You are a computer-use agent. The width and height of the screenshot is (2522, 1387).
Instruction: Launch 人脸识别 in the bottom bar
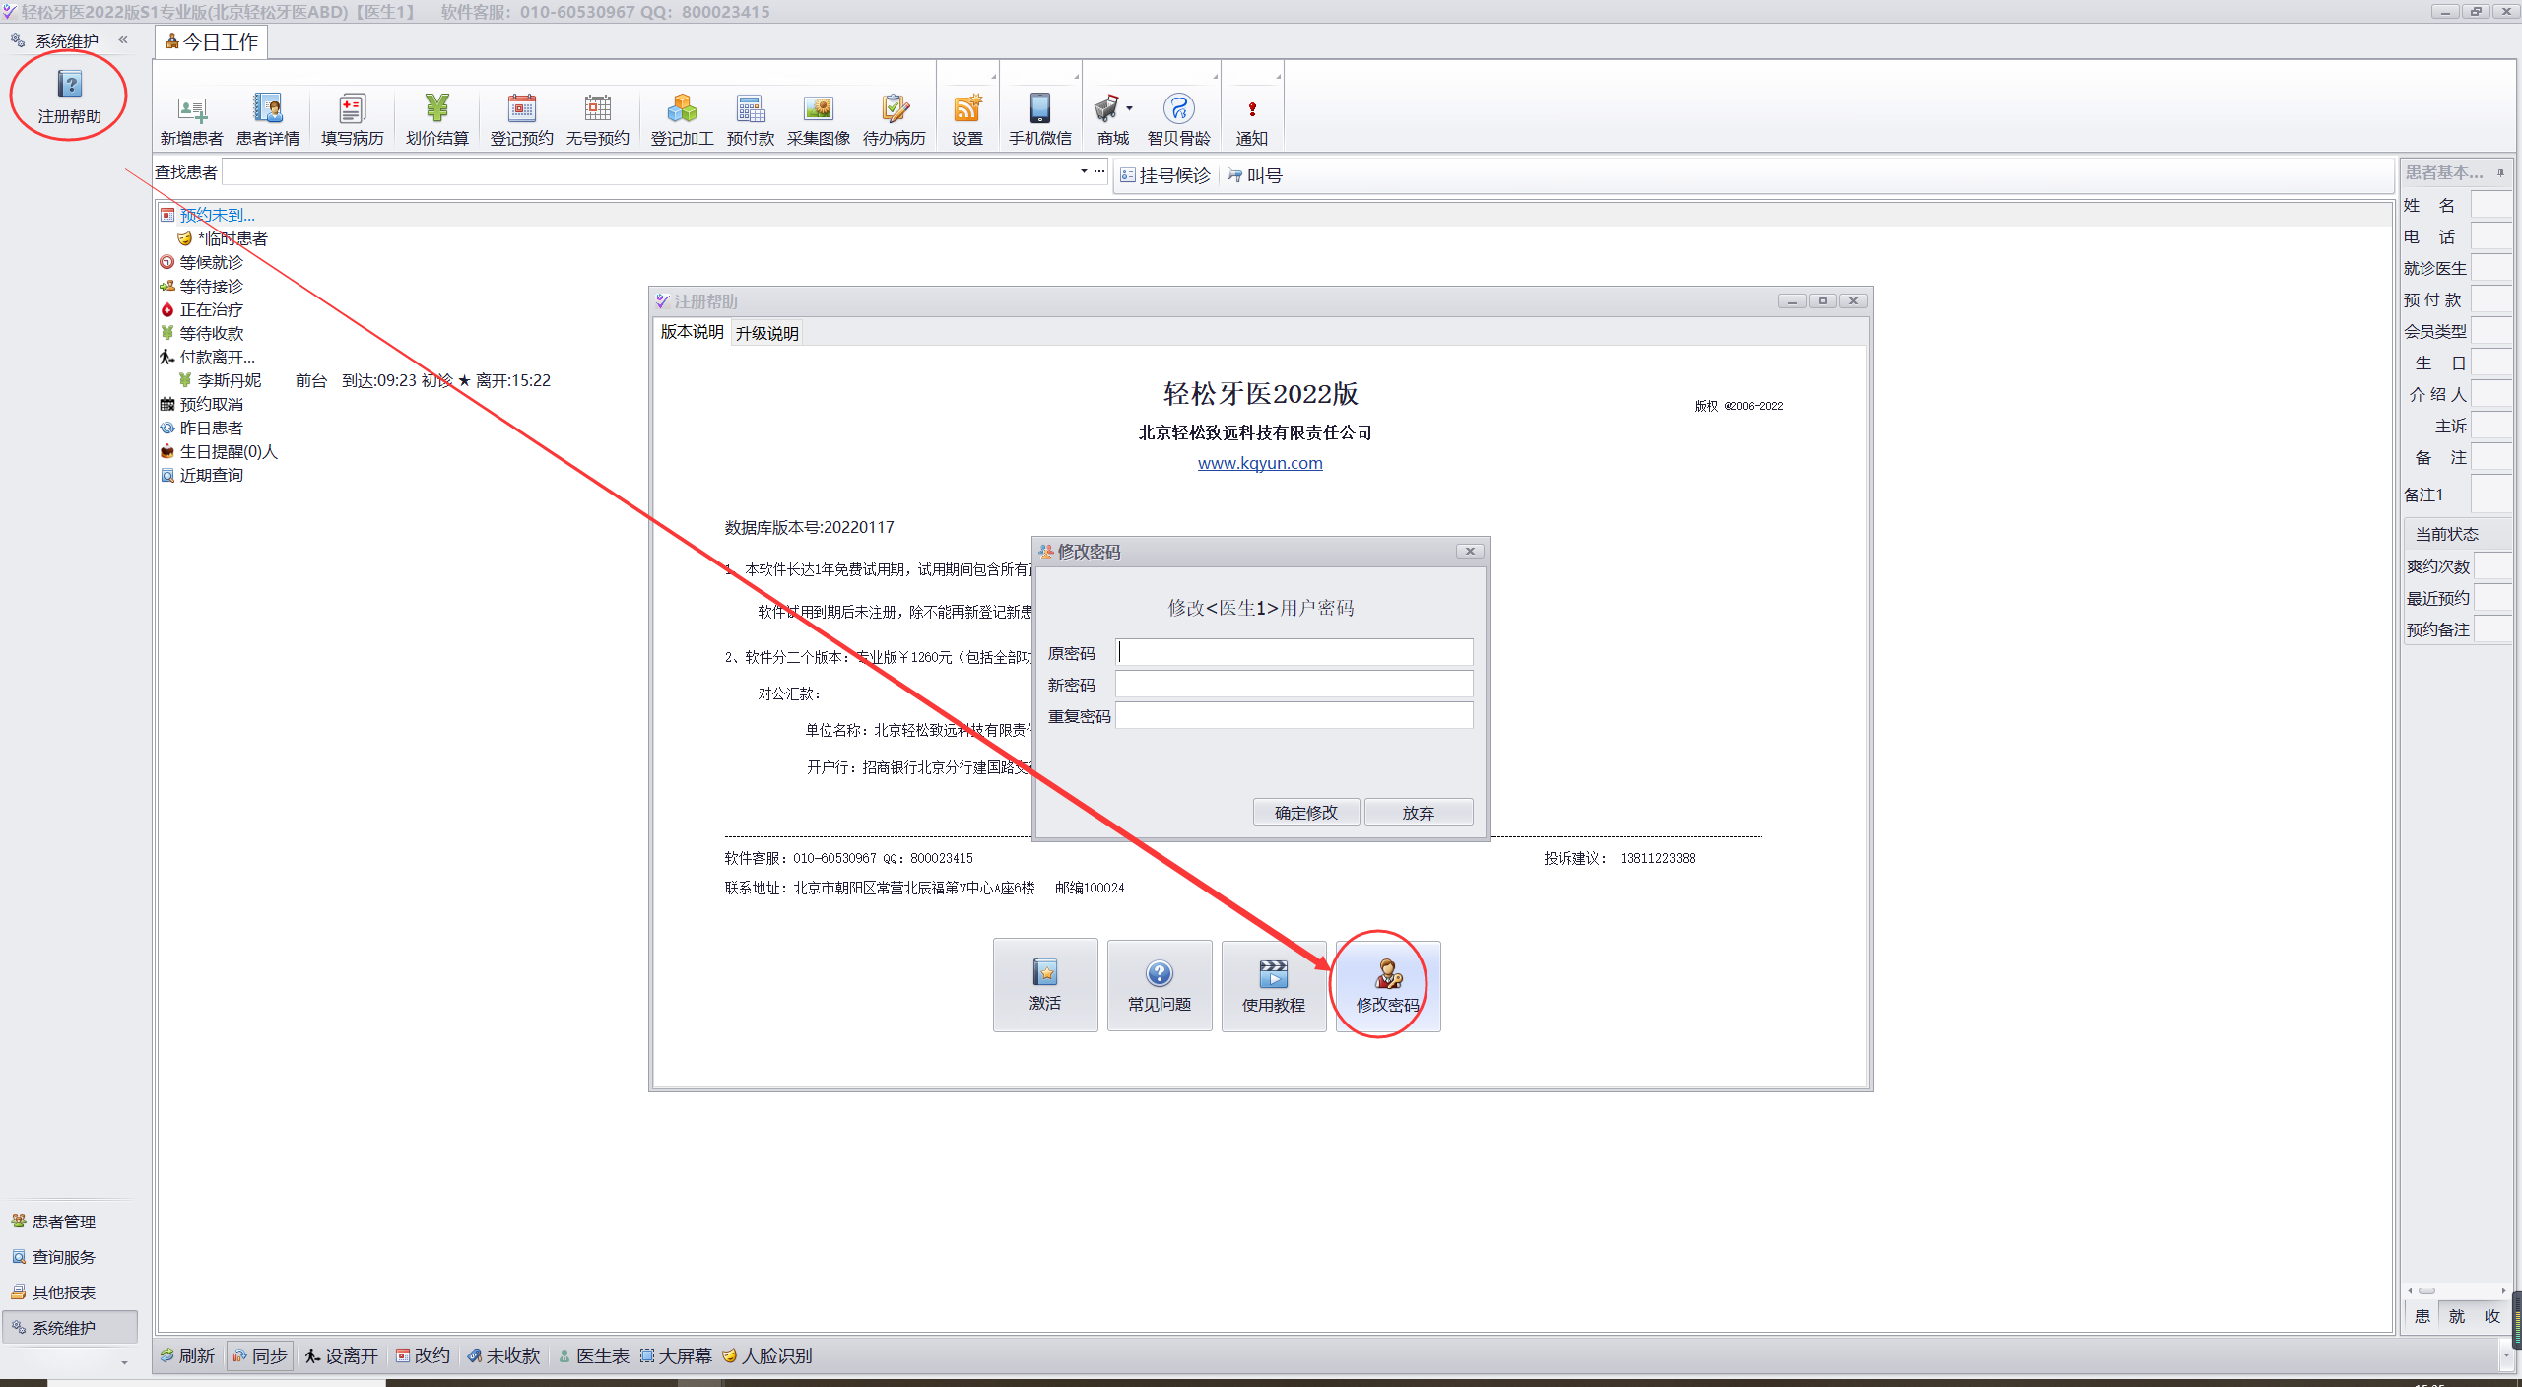click(767, 1355)
